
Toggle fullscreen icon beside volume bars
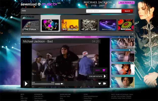[62, 84]
